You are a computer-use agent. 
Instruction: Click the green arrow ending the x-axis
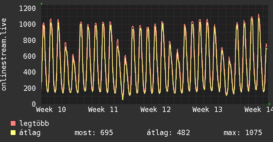270,104
